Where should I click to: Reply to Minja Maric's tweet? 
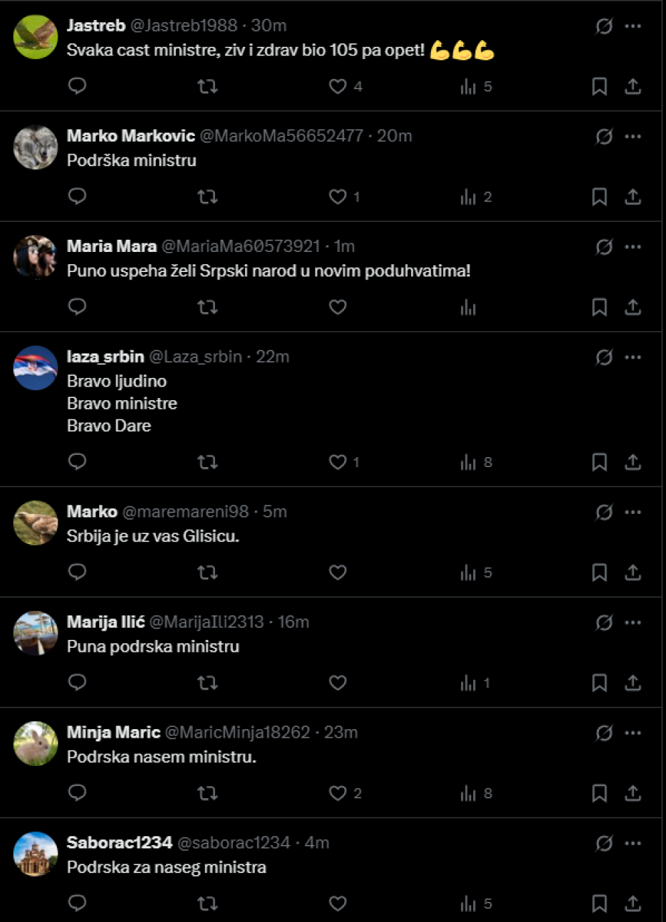[77, 794]
